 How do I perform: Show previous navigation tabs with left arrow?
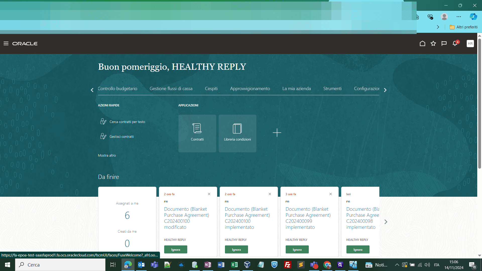92,90
